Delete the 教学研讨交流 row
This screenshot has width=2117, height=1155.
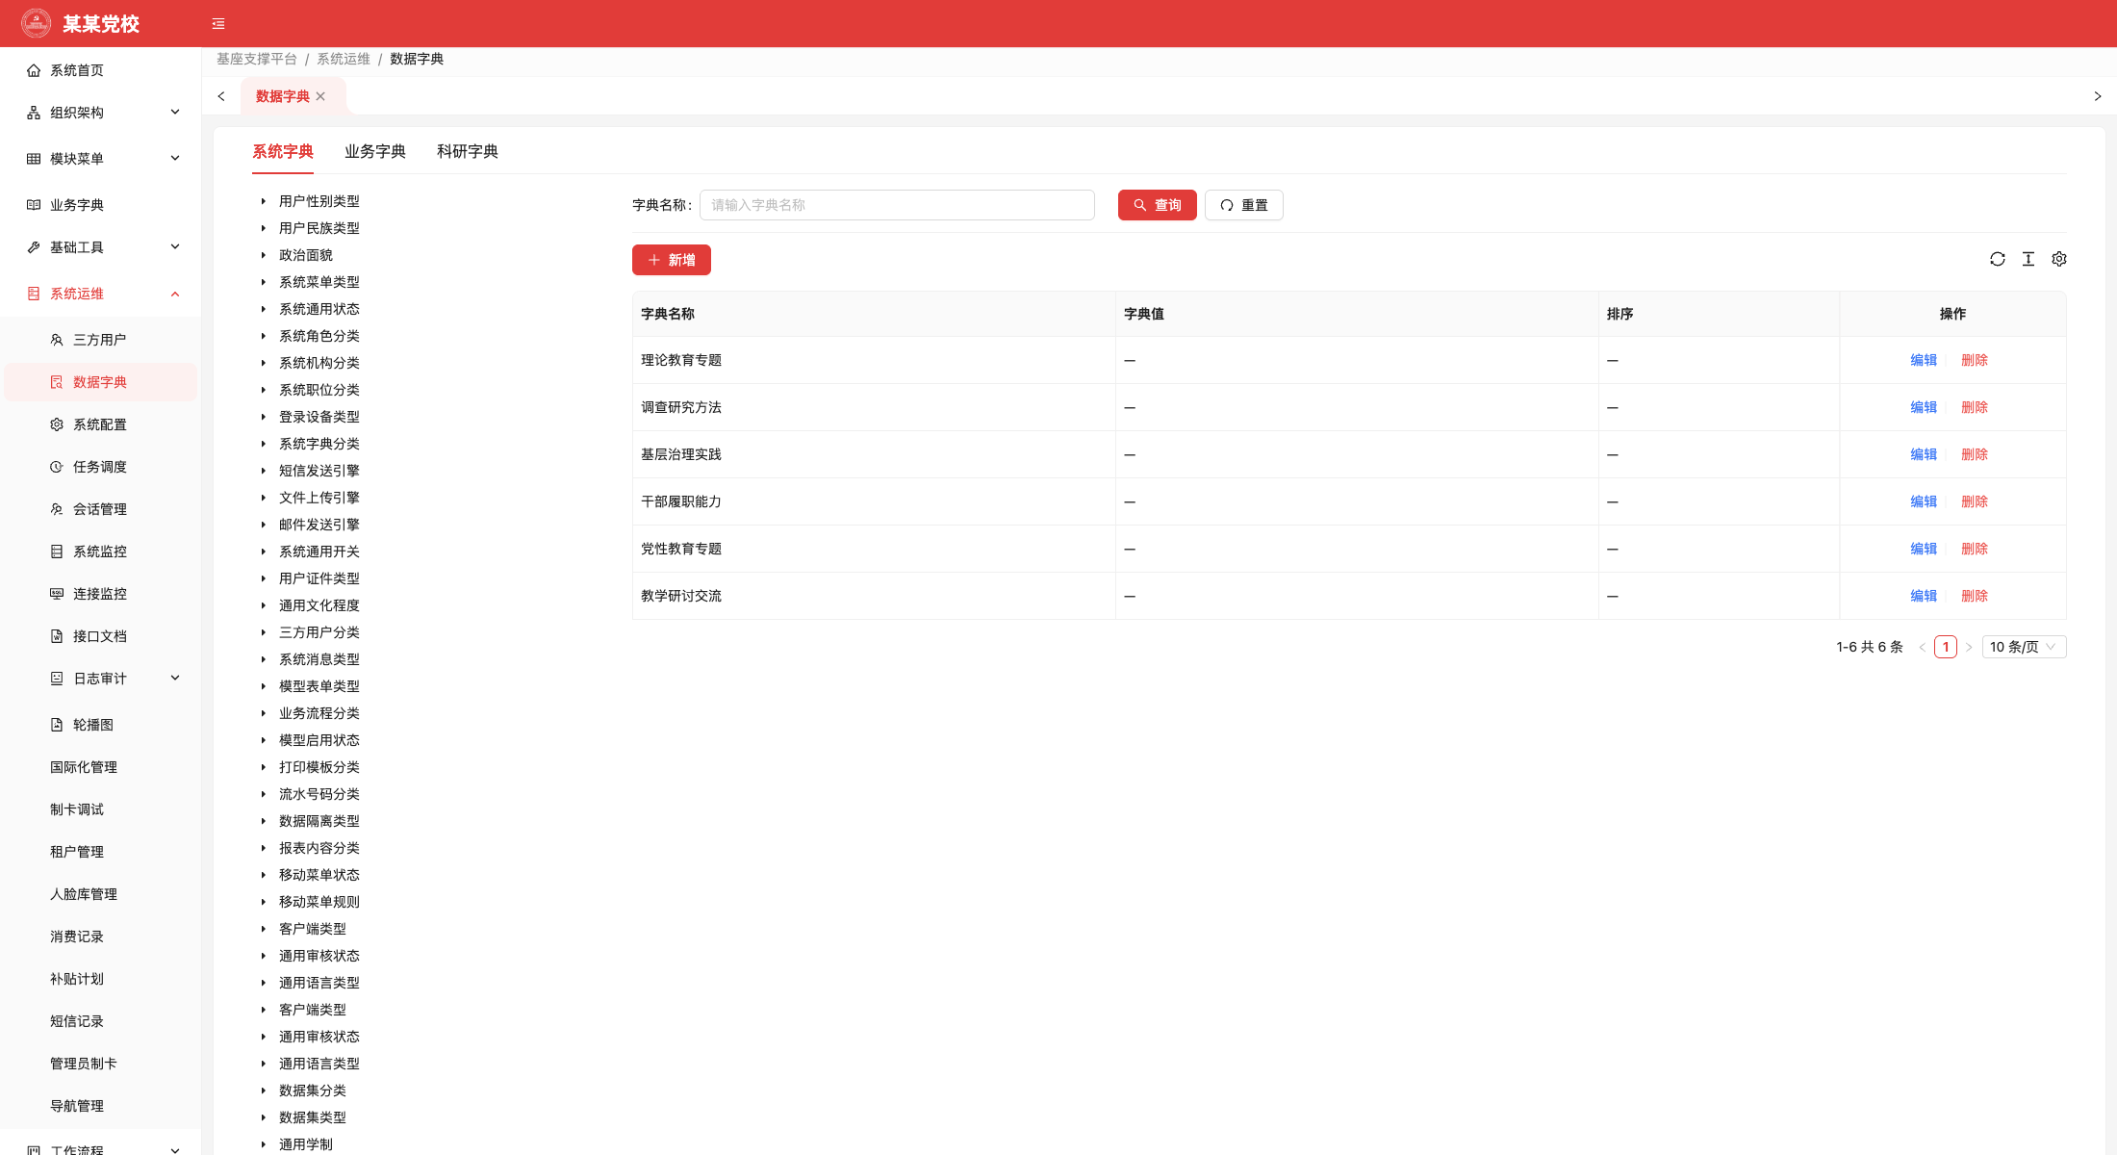(1975, 596)
